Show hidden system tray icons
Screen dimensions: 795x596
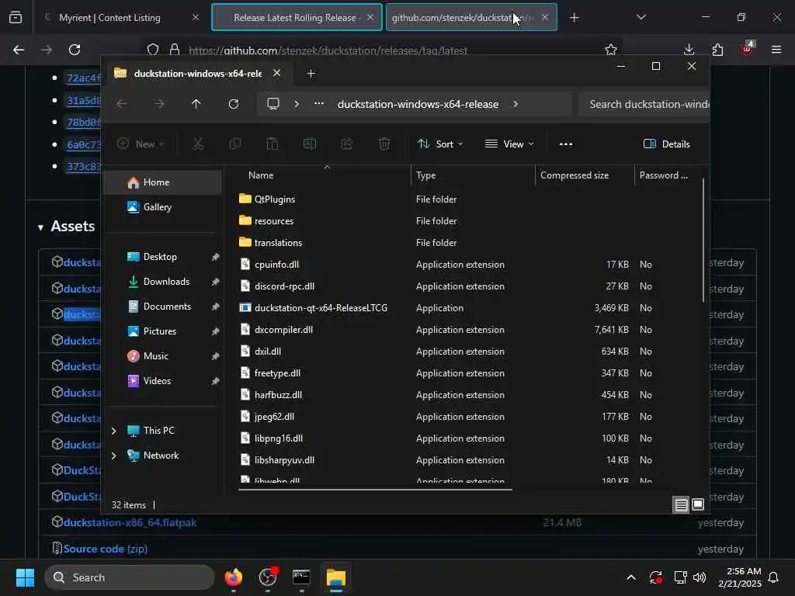(631, 577)
